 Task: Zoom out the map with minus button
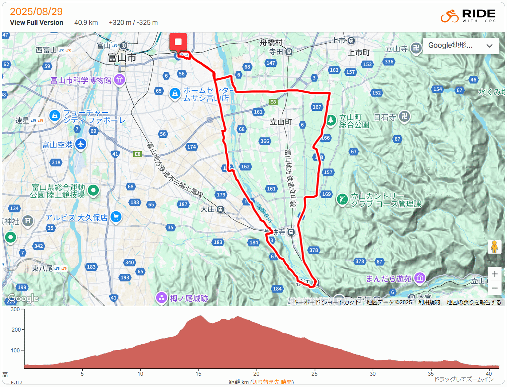click(495, 288)
